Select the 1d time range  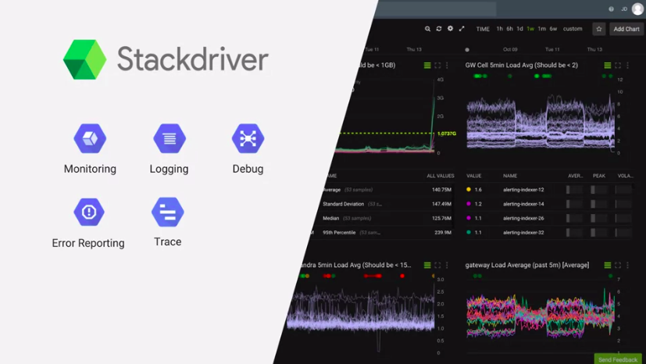(520, 29)
